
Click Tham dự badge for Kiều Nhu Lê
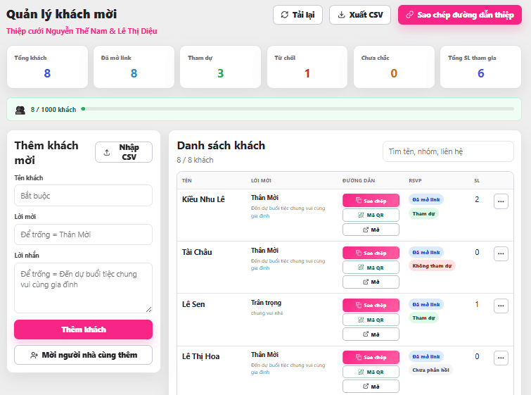423,213
